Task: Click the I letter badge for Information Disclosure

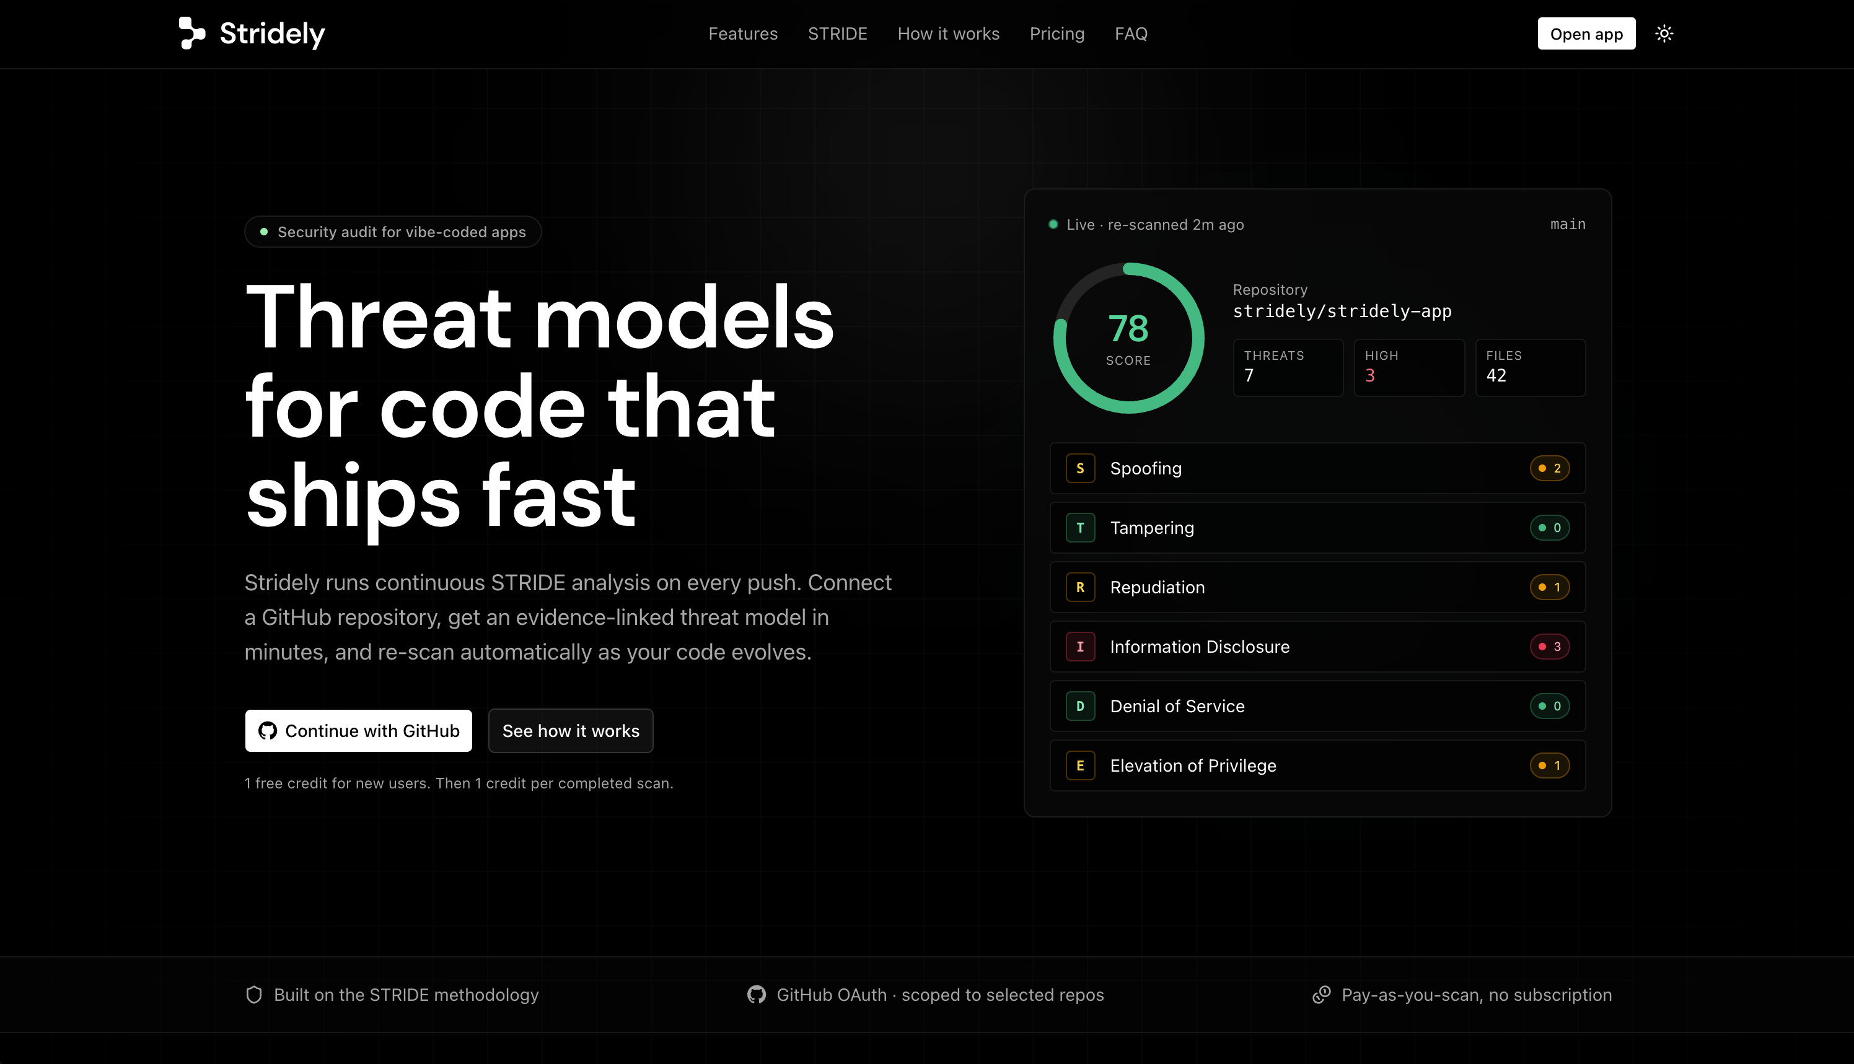Action: [x=1080, y=647]
